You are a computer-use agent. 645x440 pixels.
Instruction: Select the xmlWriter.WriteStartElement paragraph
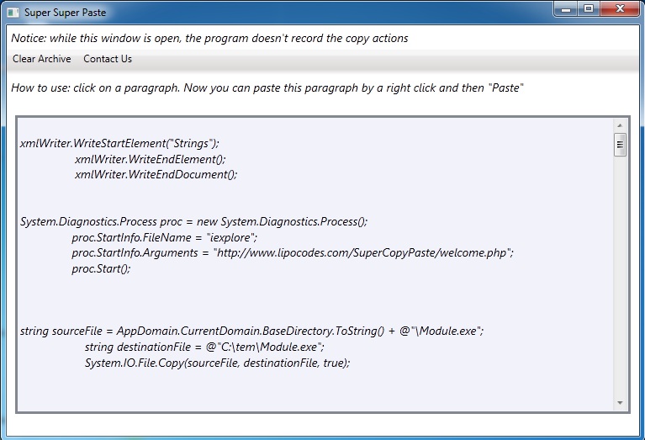point(129,159)
